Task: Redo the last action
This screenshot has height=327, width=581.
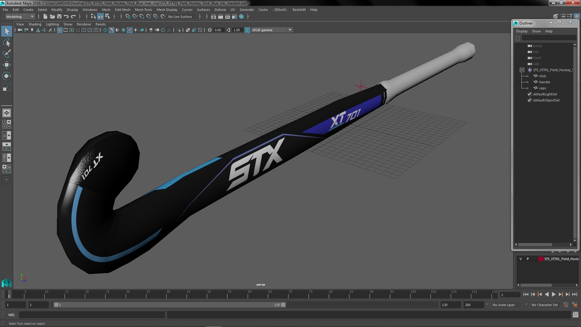Action: (73, 17)
